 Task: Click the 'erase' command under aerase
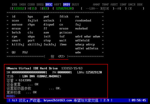[16, 29]
